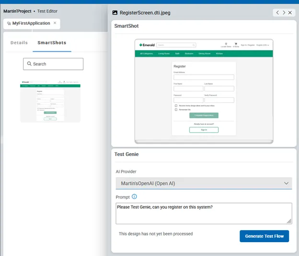Click the Test Genie section heading
The image size is (299, 256).
[x=126, y=154]
